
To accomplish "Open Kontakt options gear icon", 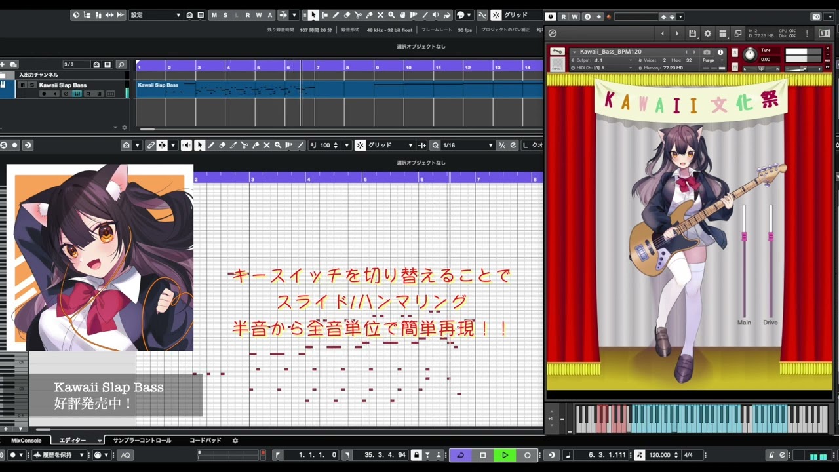I will tap(707, 33).
